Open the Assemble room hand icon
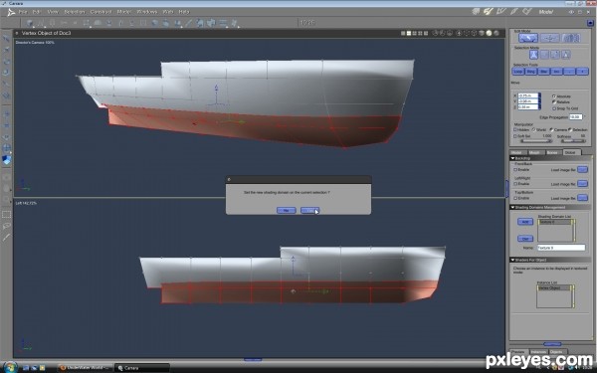This screenshot has height=373, width=597. click(x=476, y=12)
